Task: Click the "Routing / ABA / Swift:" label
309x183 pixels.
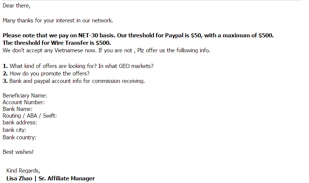Action: click(x=30, y=116)
